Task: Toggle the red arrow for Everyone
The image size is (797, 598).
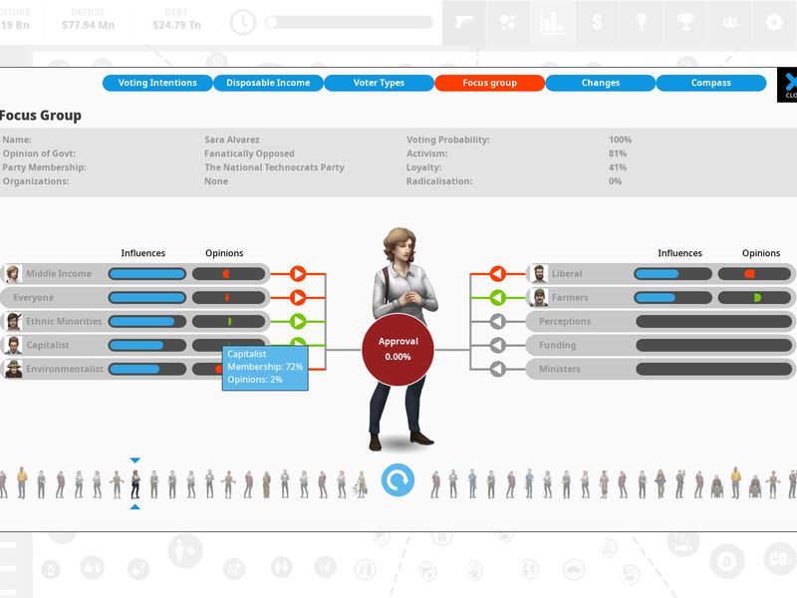Action: 298,297
